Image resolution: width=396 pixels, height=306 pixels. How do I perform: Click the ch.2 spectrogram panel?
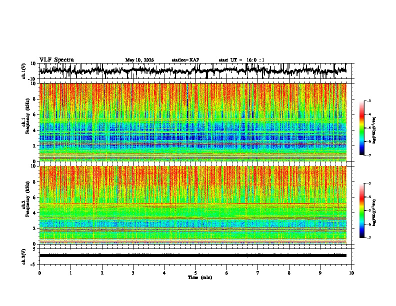point(193,205)
